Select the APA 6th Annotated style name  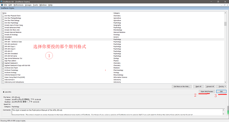[x=11, y=54]
